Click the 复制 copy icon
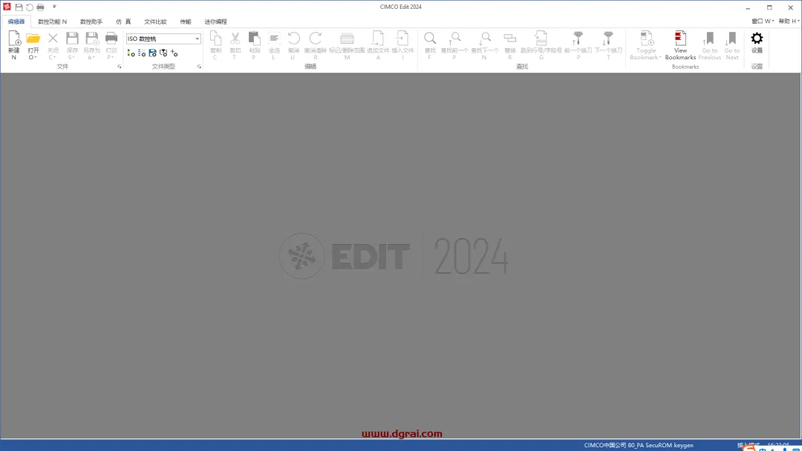 click(x=215, y=39)
